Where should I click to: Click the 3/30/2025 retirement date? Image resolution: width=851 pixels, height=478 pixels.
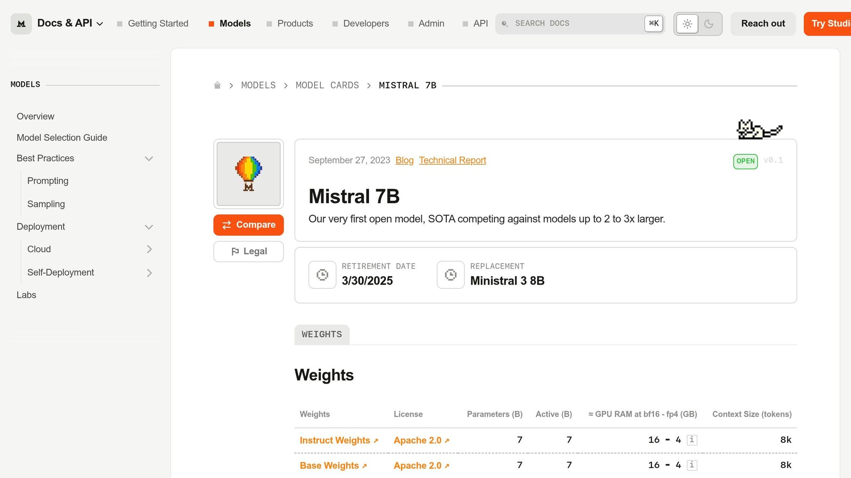367,281
